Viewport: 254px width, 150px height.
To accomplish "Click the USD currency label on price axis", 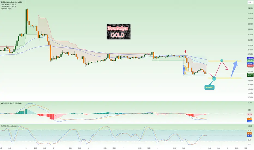I will pos(249,2).
